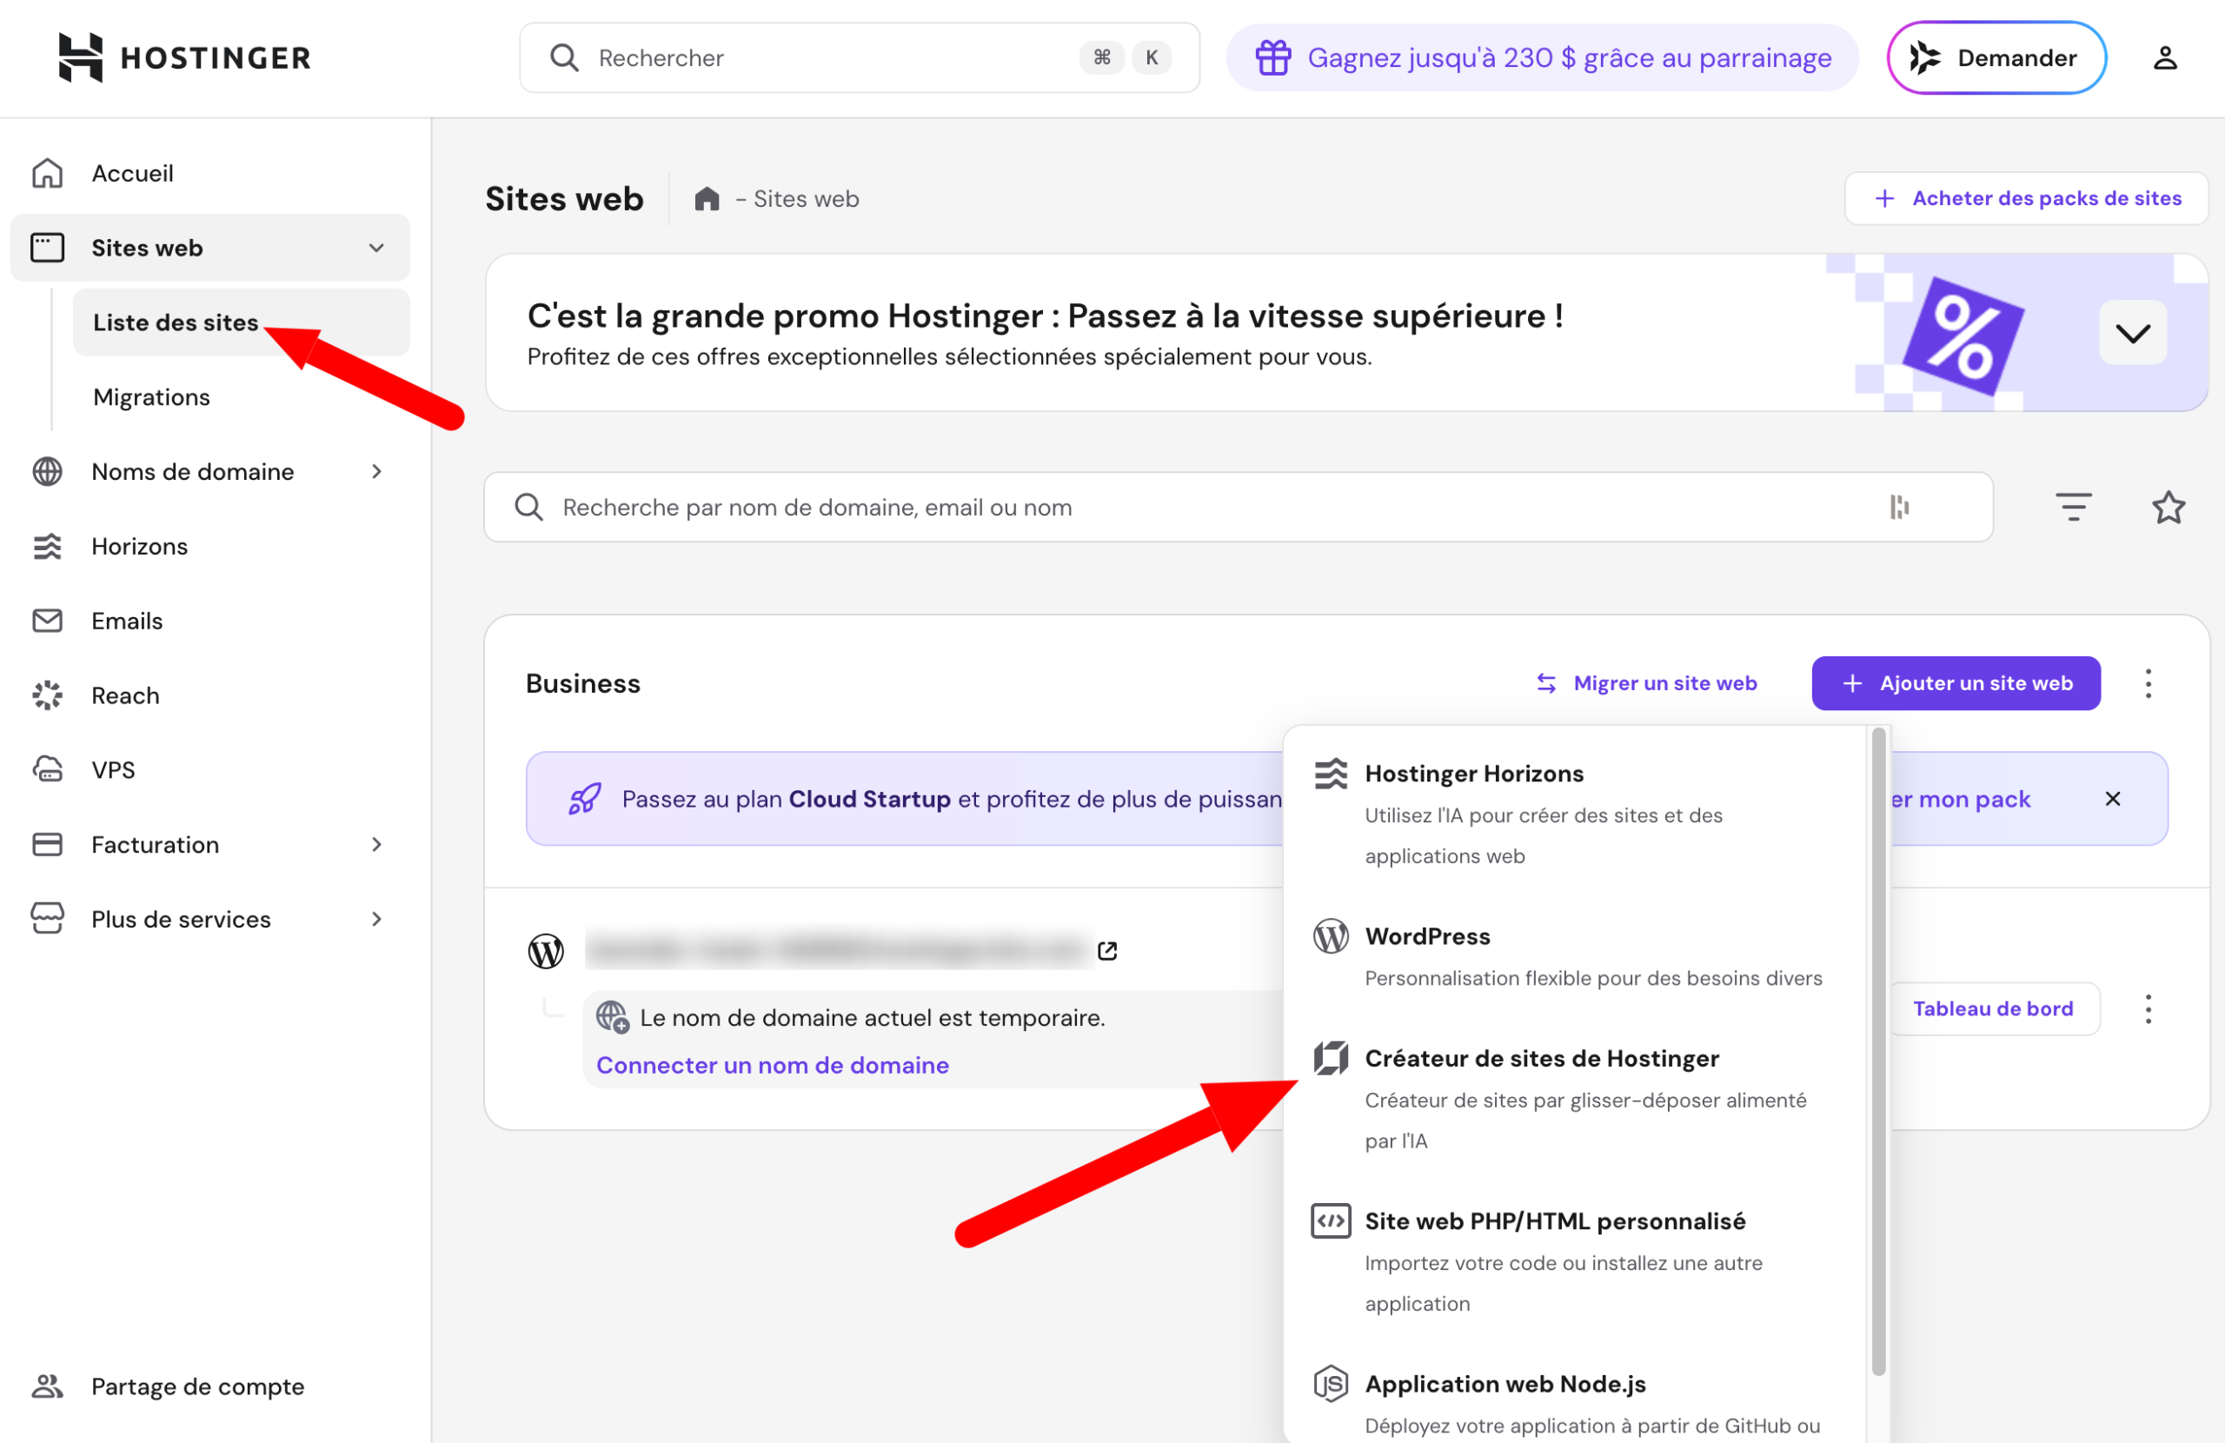Screen dimensions: 2225x1443
Task: Click Ajouter un site web button
Action: [1956, 683]
